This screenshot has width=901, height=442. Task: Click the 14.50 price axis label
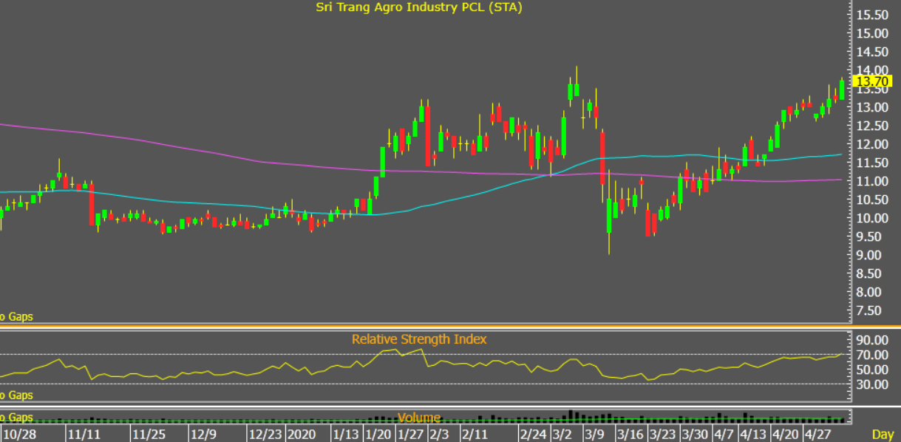pos(872,52)
